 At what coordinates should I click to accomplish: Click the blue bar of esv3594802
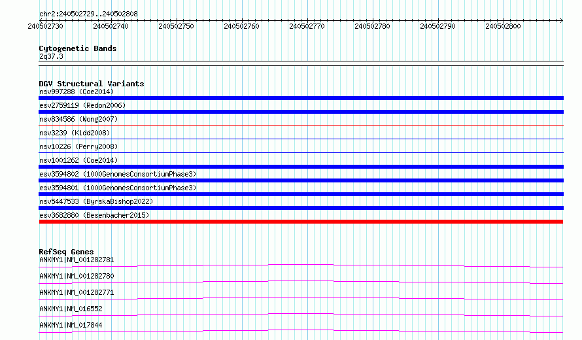click(x=301, y=180)
